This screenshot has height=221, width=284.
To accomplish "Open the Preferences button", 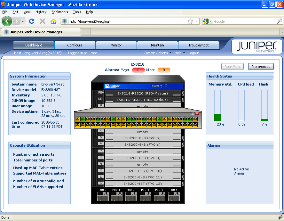I will pyautogui.click(x=261, y=67).
